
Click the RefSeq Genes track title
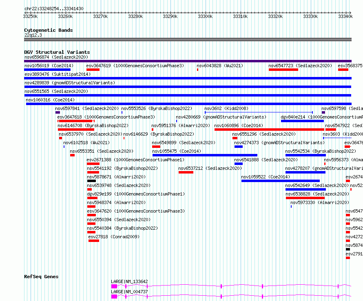[x=41, y=277]
